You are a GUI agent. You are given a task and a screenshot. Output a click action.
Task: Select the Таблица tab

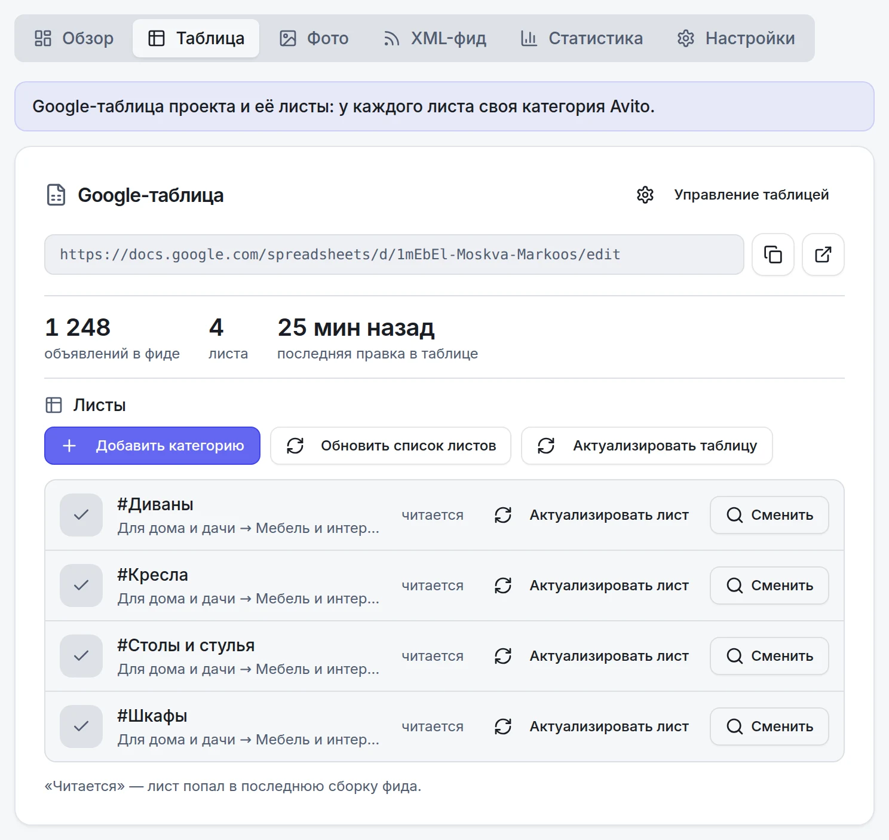(x=196, y=38)
